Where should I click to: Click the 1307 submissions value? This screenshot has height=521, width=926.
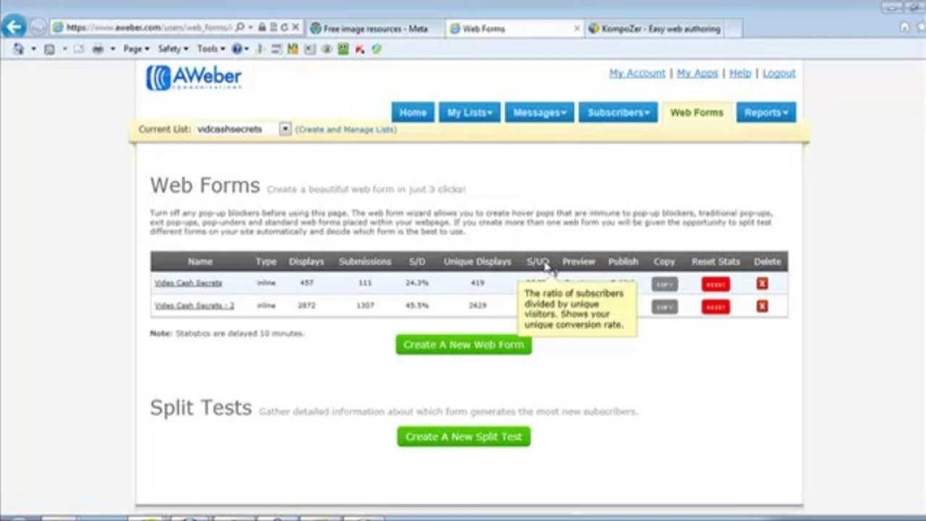point(365,305)
